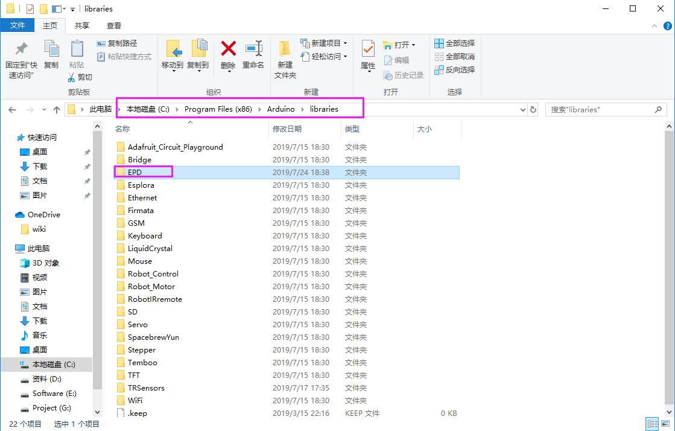Click the refresh icon beside address bar
Screen dimensions: 675x431
tap(533, 109)
